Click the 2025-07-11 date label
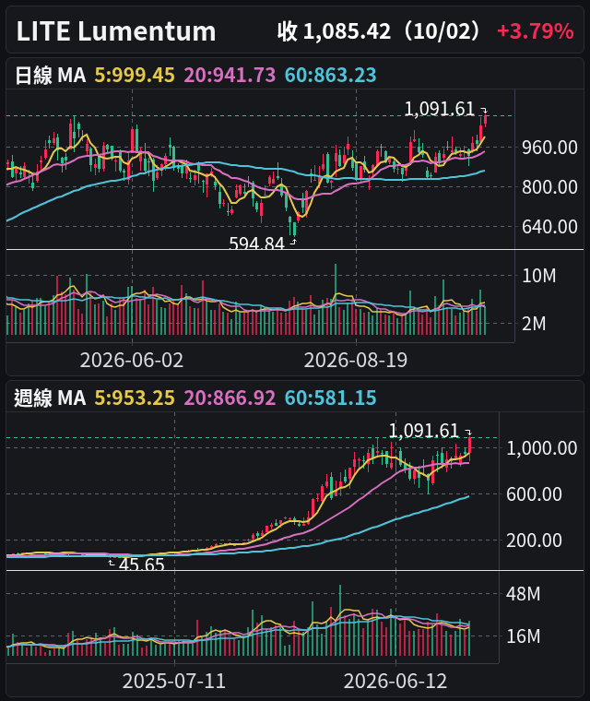This screenshot has height=701, width=590. tap(174, 682)
